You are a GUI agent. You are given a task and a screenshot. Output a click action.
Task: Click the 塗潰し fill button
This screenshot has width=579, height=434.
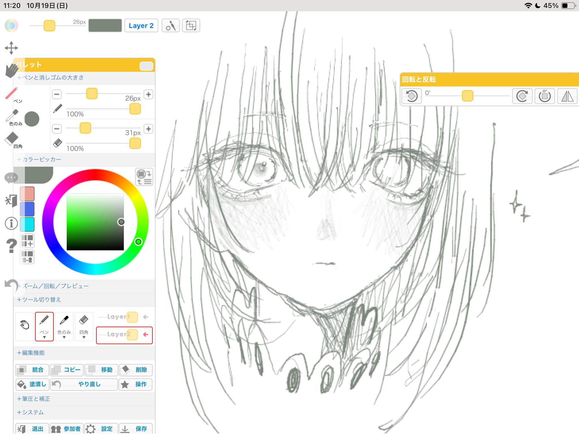(32, 385)
